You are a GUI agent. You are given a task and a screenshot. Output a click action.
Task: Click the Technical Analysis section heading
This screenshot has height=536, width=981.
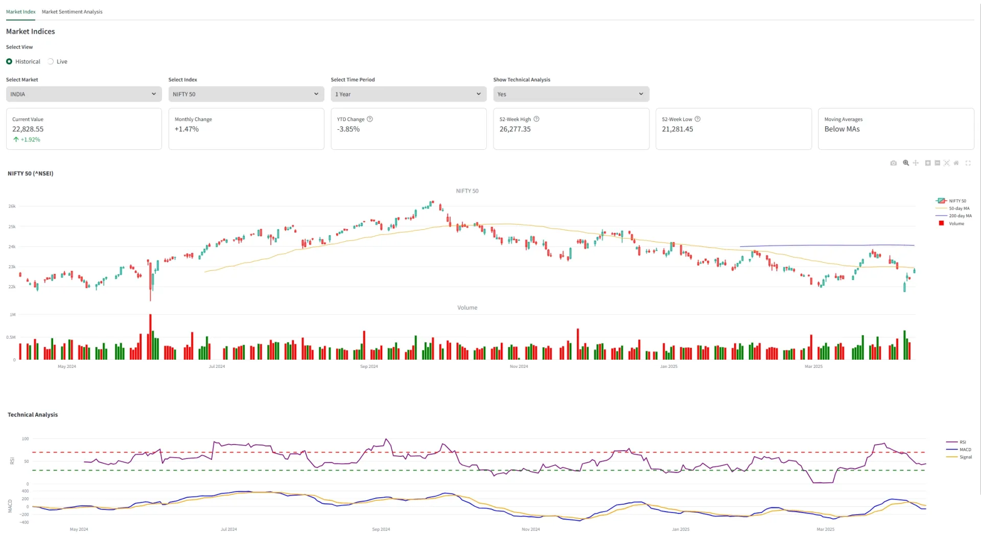pyautogui.click(x=33, y=415)
